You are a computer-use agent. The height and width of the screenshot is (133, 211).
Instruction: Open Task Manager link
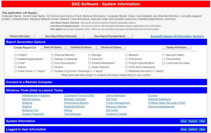coord(72,114)
